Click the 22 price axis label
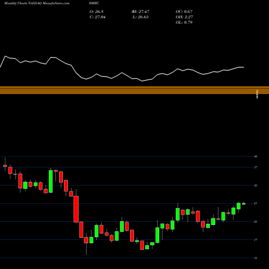This screenshot has height=269, width=269. (x=256, y=222)
